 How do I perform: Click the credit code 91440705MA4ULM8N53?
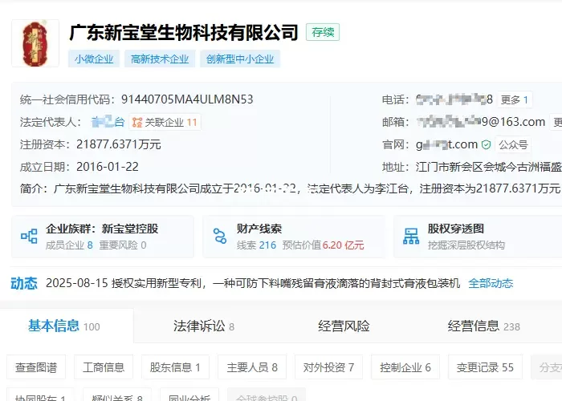(187, 99)
